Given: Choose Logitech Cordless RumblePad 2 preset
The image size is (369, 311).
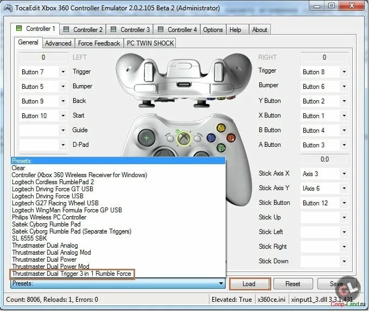Looking at the screenshot, I should pos(118,182).
